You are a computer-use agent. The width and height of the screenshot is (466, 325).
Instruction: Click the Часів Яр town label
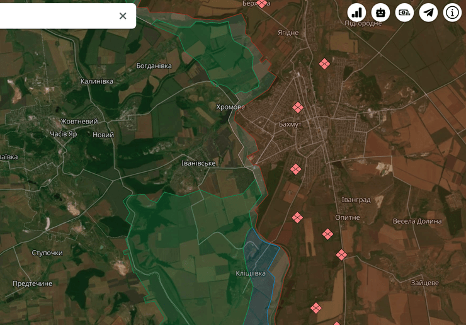coord(63,134)
